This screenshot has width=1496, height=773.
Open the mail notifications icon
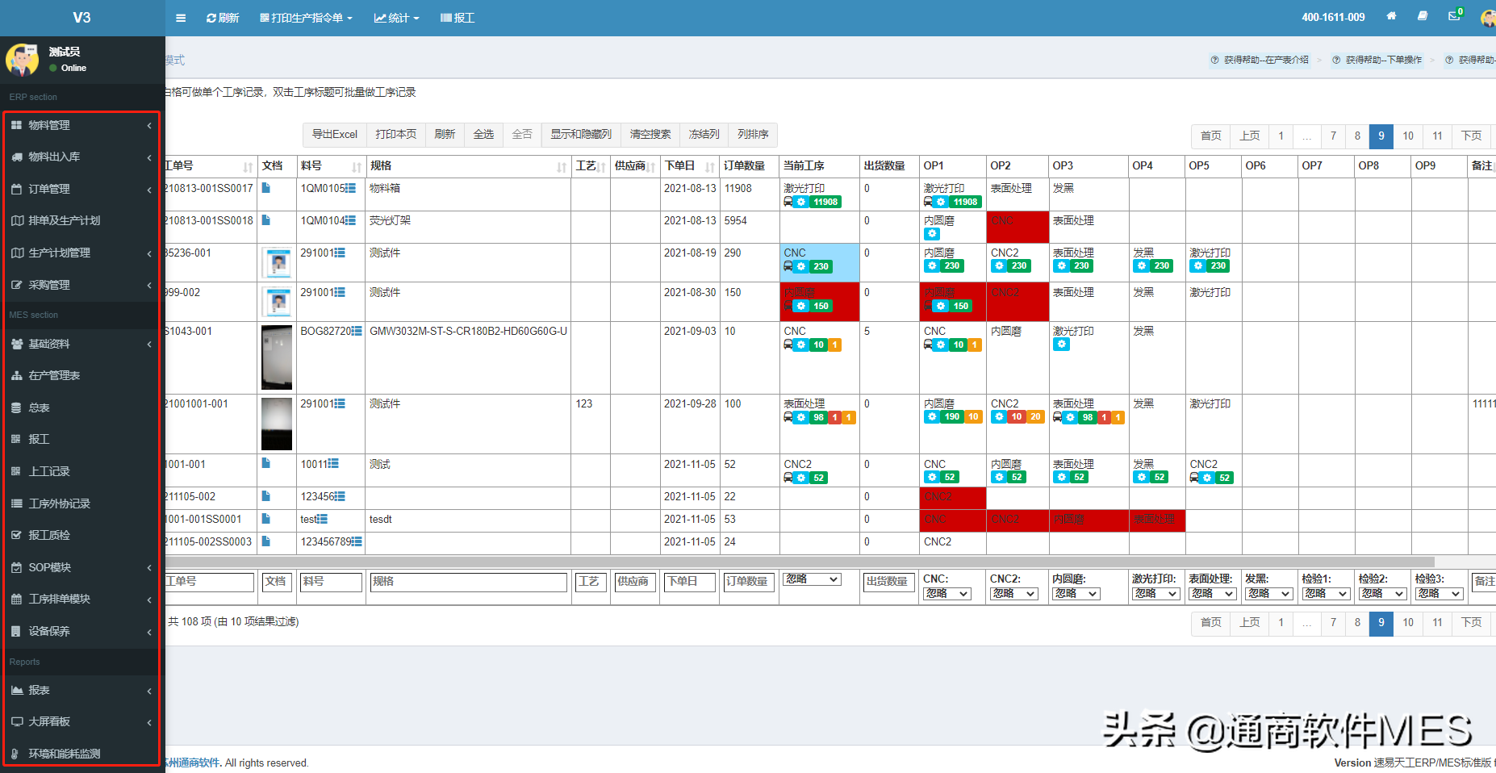1454,16
